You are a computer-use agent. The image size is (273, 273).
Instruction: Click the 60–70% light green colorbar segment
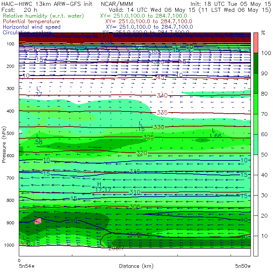[256, 124]
